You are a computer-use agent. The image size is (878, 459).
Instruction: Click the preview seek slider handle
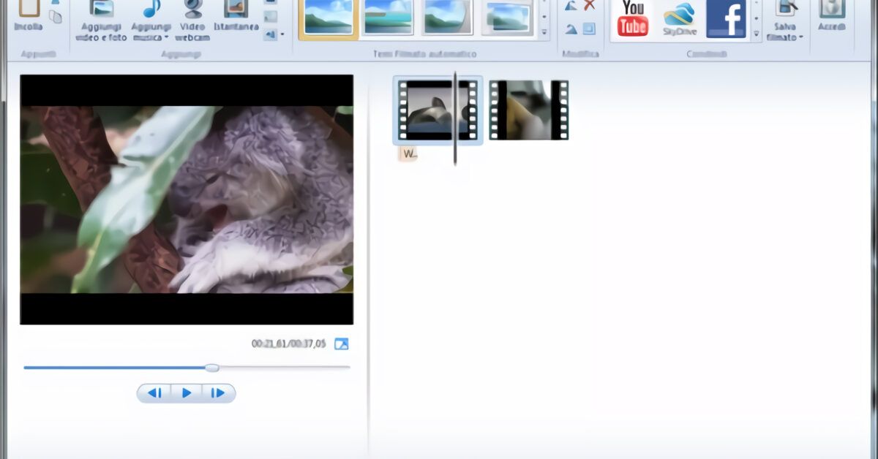211,368
